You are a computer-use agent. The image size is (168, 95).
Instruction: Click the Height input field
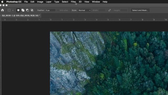pos(124,10)
